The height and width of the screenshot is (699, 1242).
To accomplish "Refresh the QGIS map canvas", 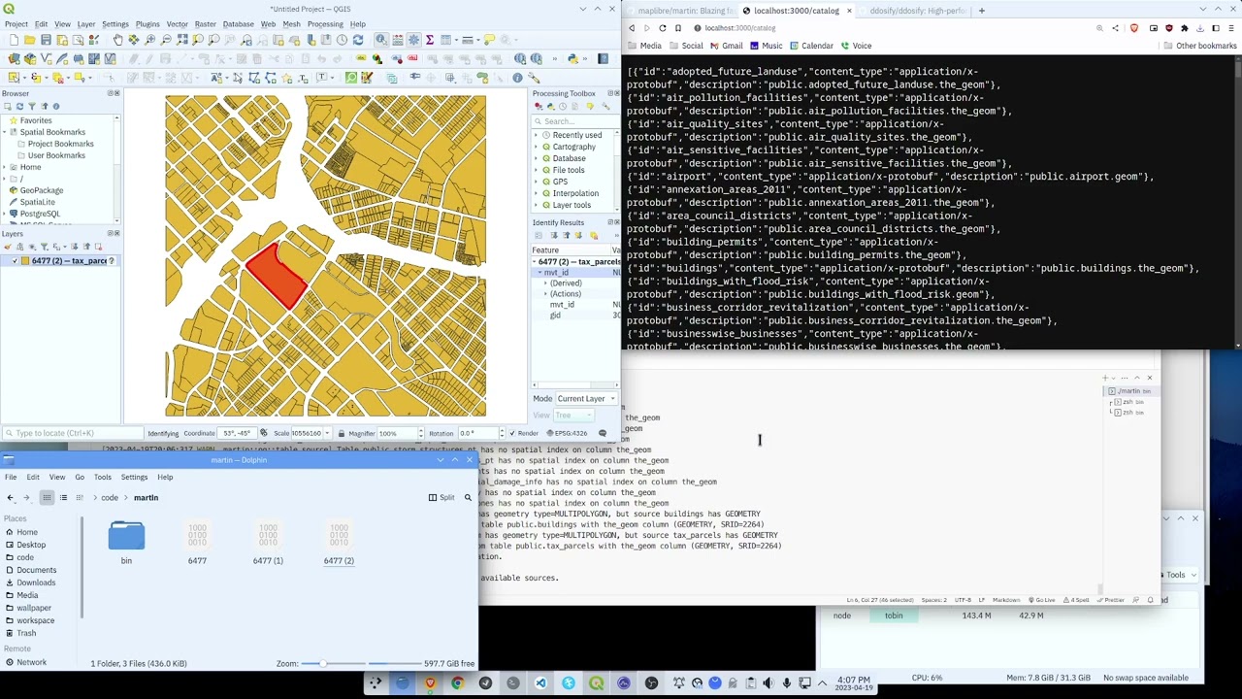I will click(x=358, y=40).
